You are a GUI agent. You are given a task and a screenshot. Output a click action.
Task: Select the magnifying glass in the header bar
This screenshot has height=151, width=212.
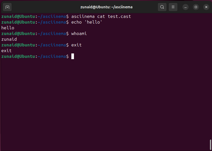(162, 7)
